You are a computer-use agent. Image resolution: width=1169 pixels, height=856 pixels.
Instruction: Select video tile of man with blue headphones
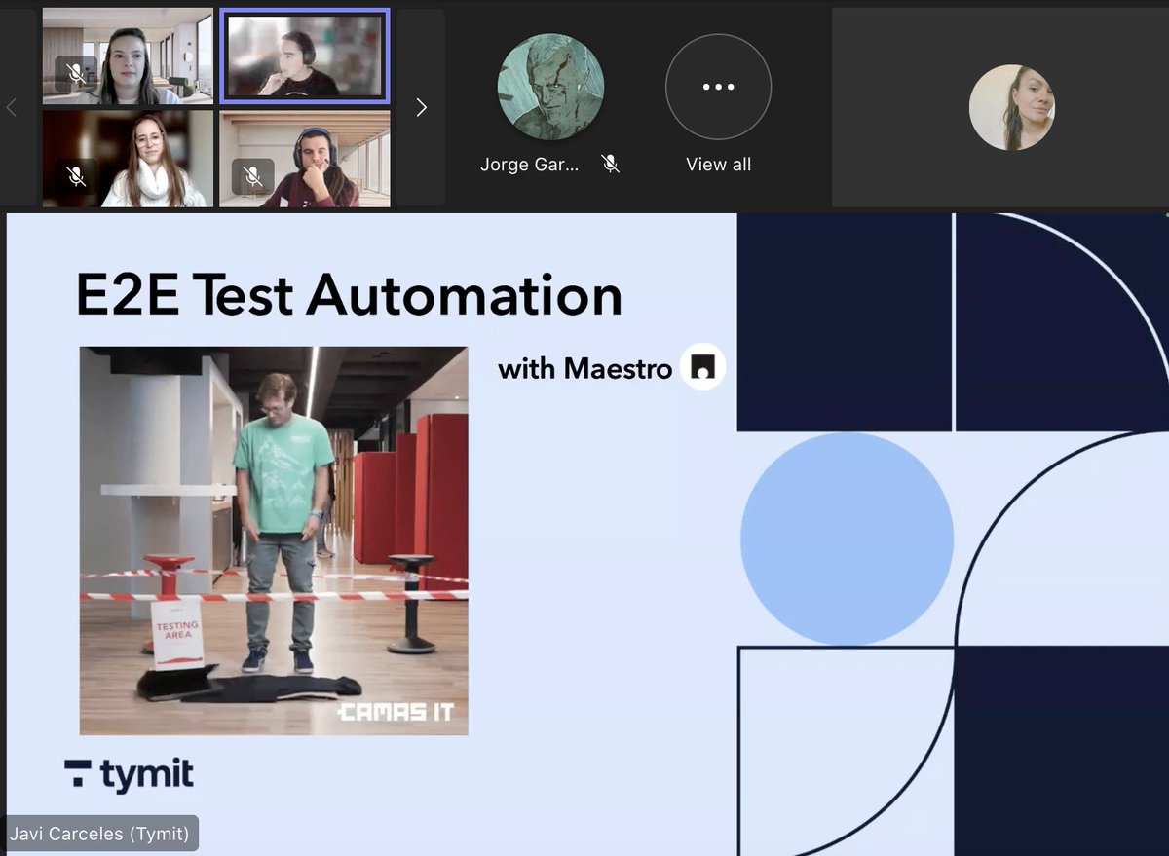305,158
